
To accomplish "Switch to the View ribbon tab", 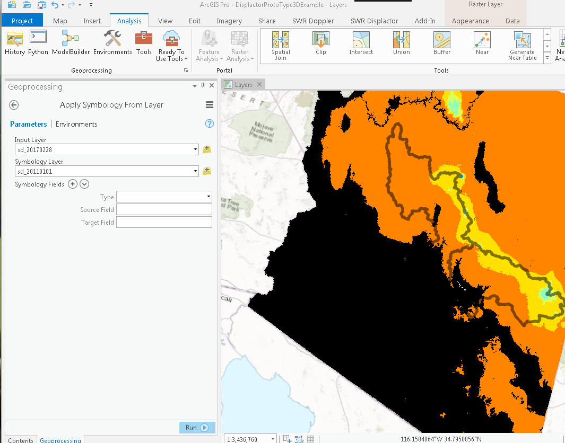I will click(x=165, y=21).
